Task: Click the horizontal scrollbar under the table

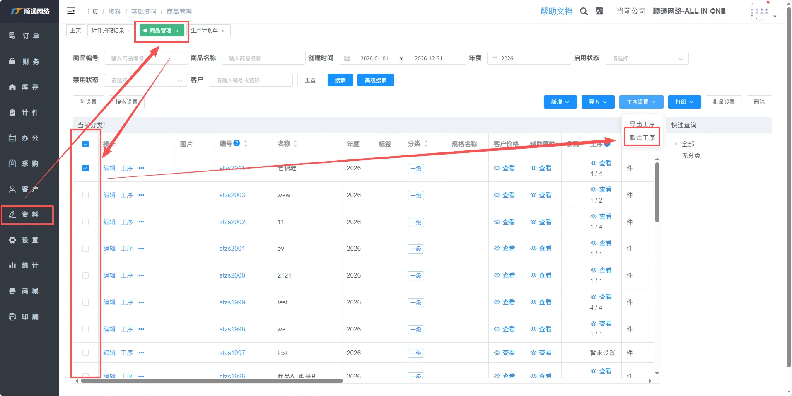Action: [x=211, y=381]
